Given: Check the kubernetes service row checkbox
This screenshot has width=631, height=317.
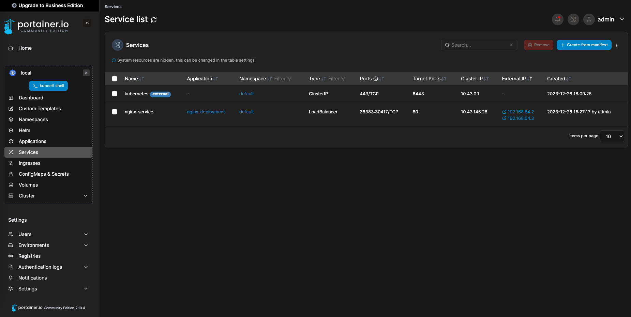Looking at the screenshot, I should [115, 94].
